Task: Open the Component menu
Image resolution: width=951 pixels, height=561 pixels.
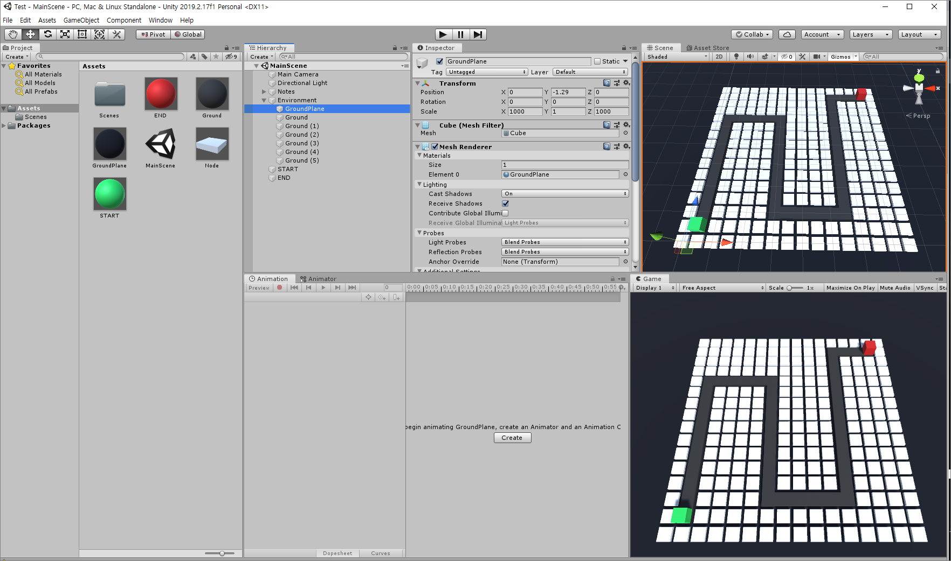Action: [x=124, y=20]
